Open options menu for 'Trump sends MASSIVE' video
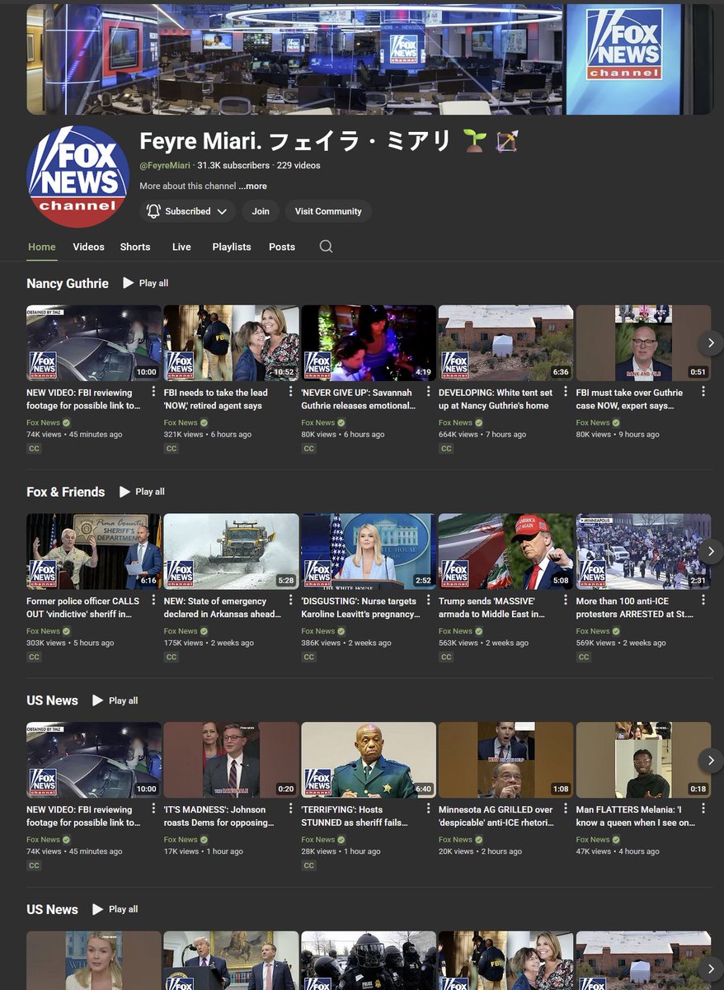The height and width of the screenshot is (990, 724). 566,601
